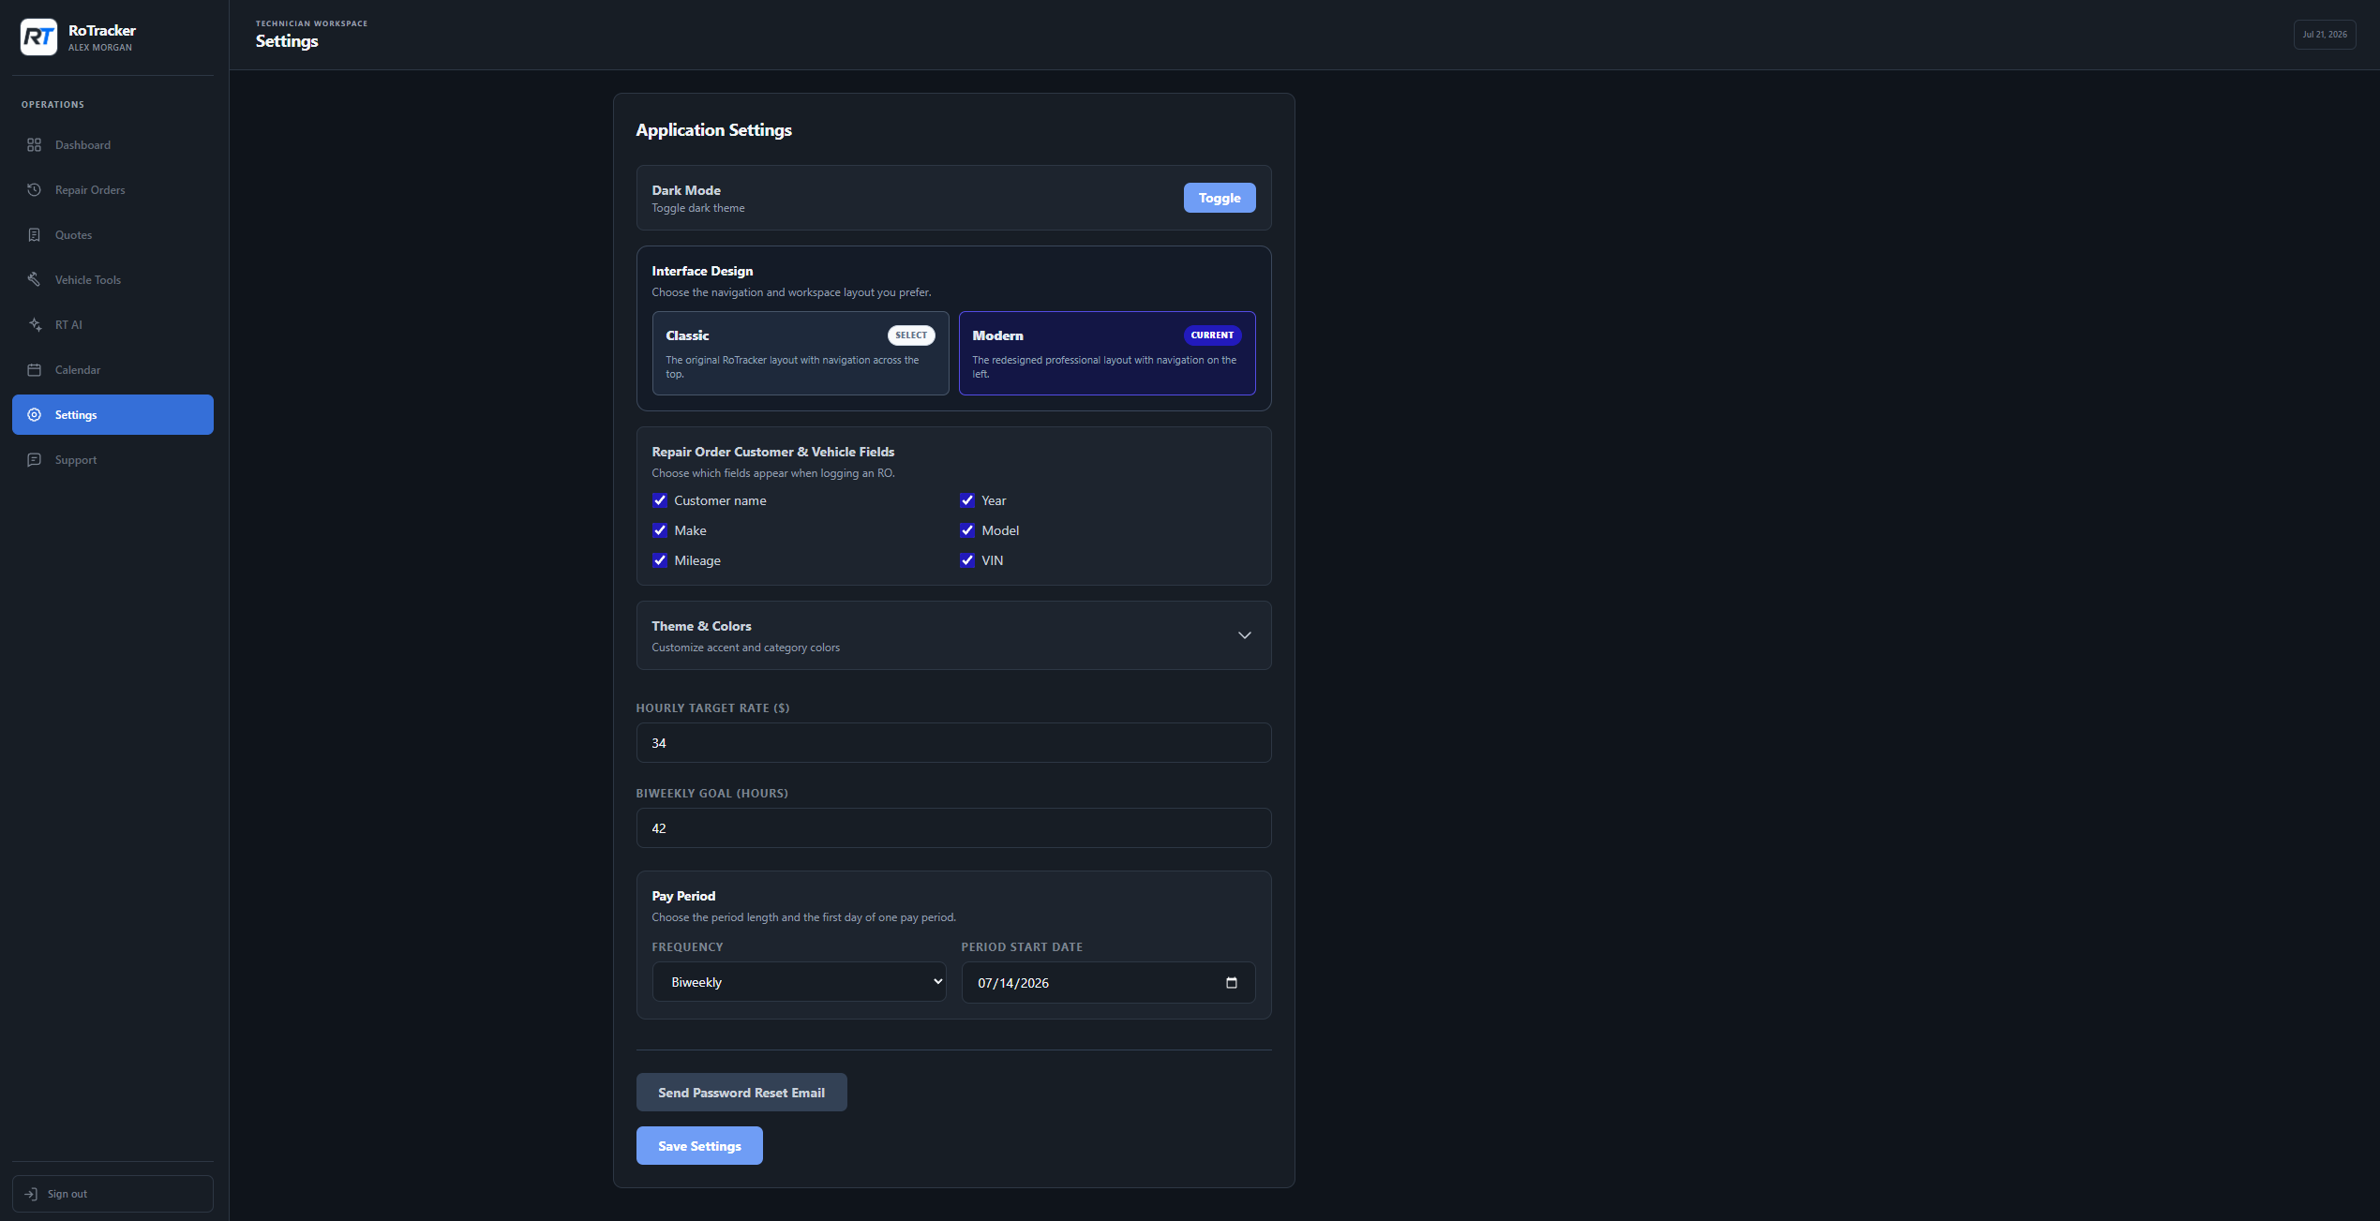Screen dimensions: 2380x1221
Task: Click the Dashboard grid icon in sidebar
Action: coord(35,145)
